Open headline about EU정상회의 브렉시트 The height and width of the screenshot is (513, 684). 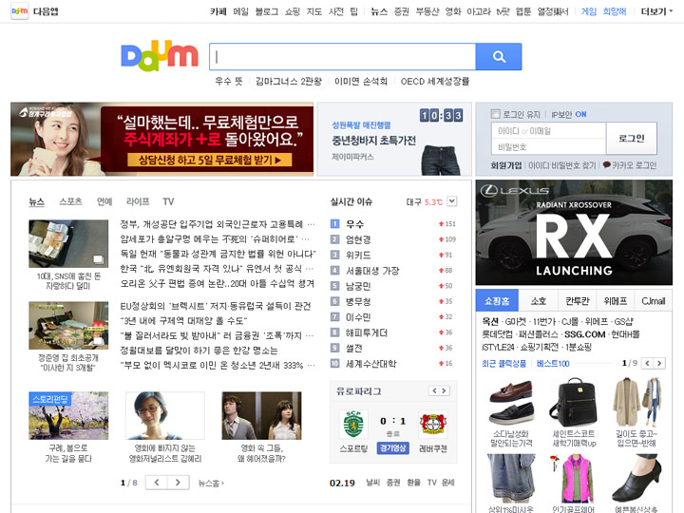(216, 306)
